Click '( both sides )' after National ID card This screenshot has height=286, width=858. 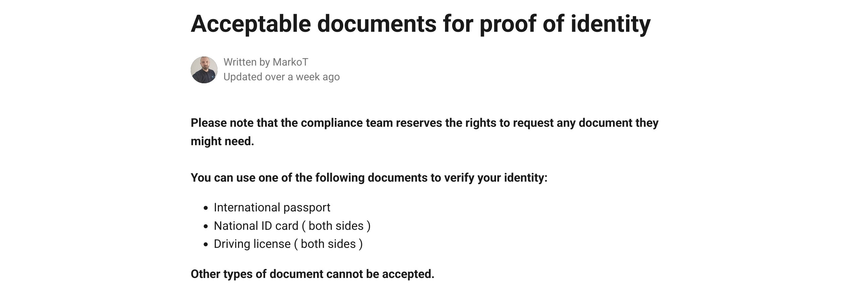coord(336,226)
